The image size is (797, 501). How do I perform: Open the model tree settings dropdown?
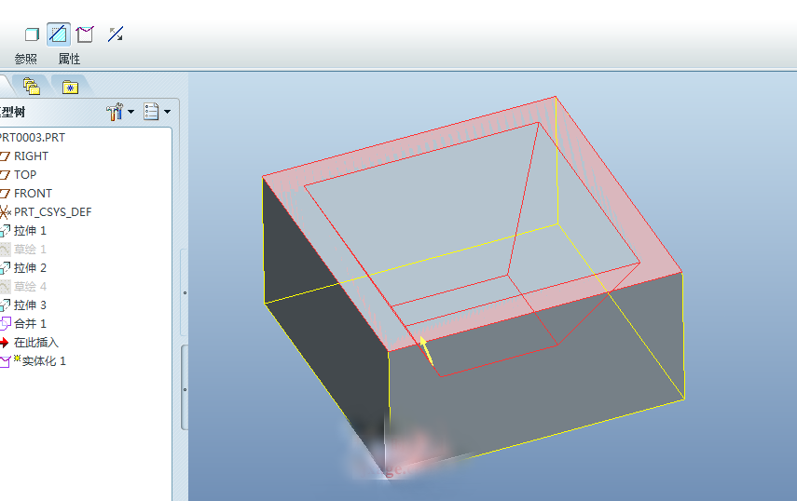120,112
